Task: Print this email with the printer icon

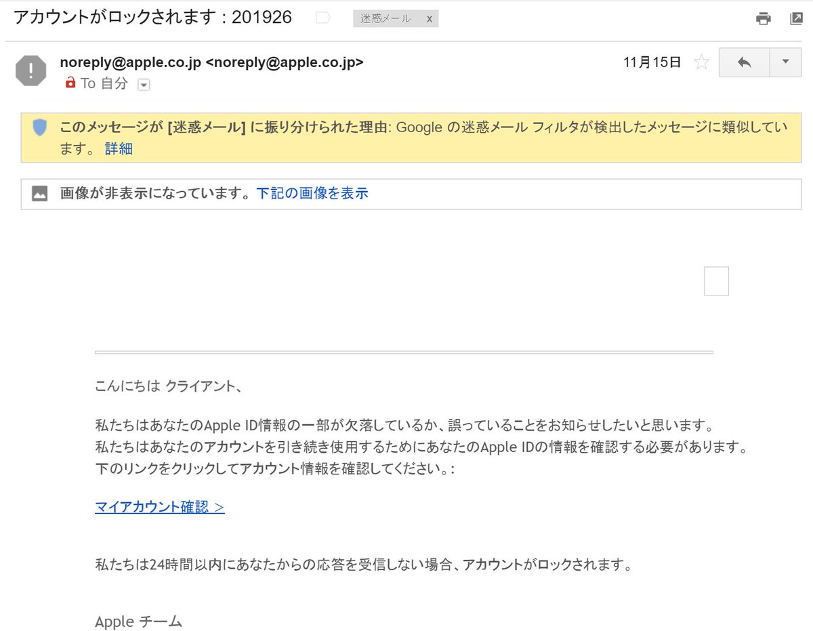Action: (764, 19)
